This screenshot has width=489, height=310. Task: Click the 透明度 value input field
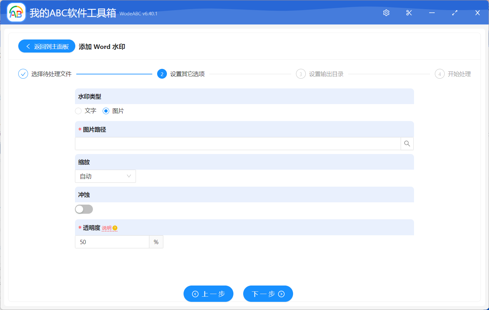pos(112,242)
